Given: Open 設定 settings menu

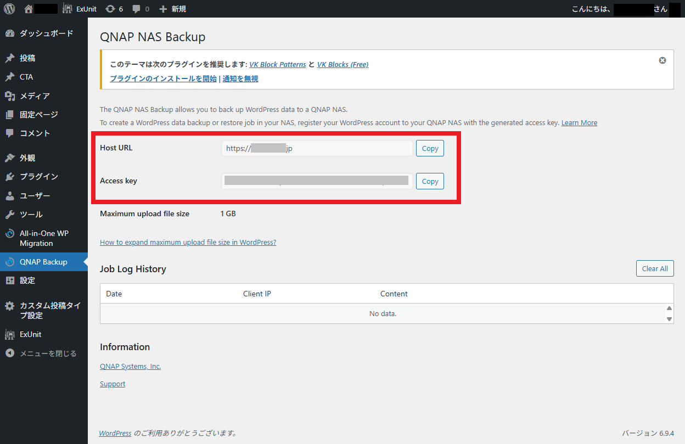Looking at the screenshot, I should point(44,280).
